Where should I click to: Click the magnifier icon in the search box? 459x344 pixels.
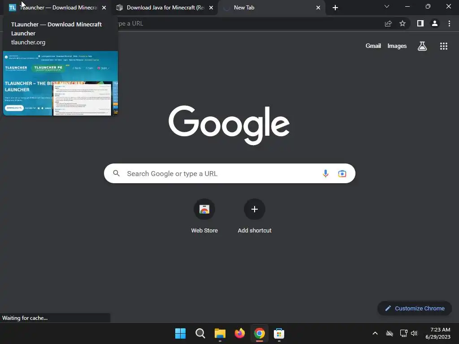117,173
